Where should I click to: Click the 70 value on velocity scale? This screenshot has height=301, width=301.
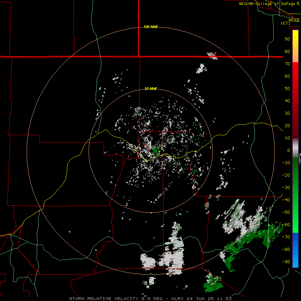(x=287, y=64)
